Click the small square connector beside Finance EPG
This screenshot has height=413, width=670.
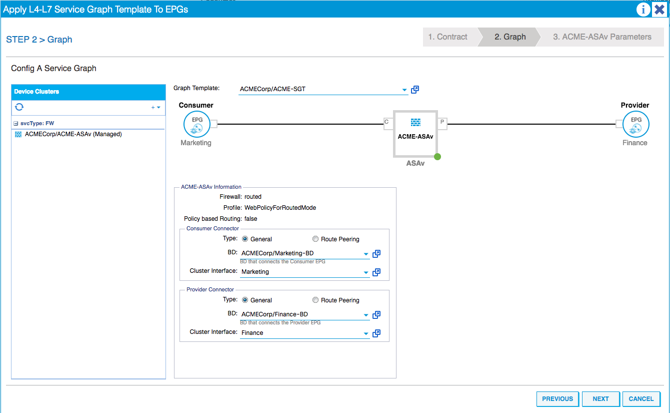point(619,124)
